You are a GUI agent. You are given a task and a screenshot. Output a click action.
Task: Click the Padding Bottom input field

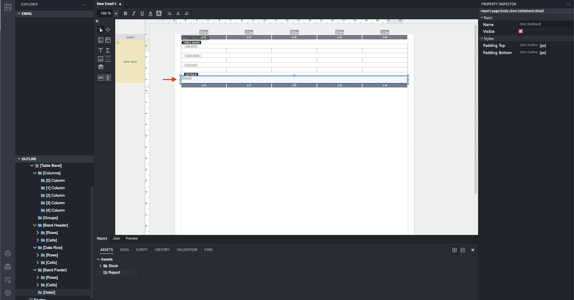click(529, 53)
